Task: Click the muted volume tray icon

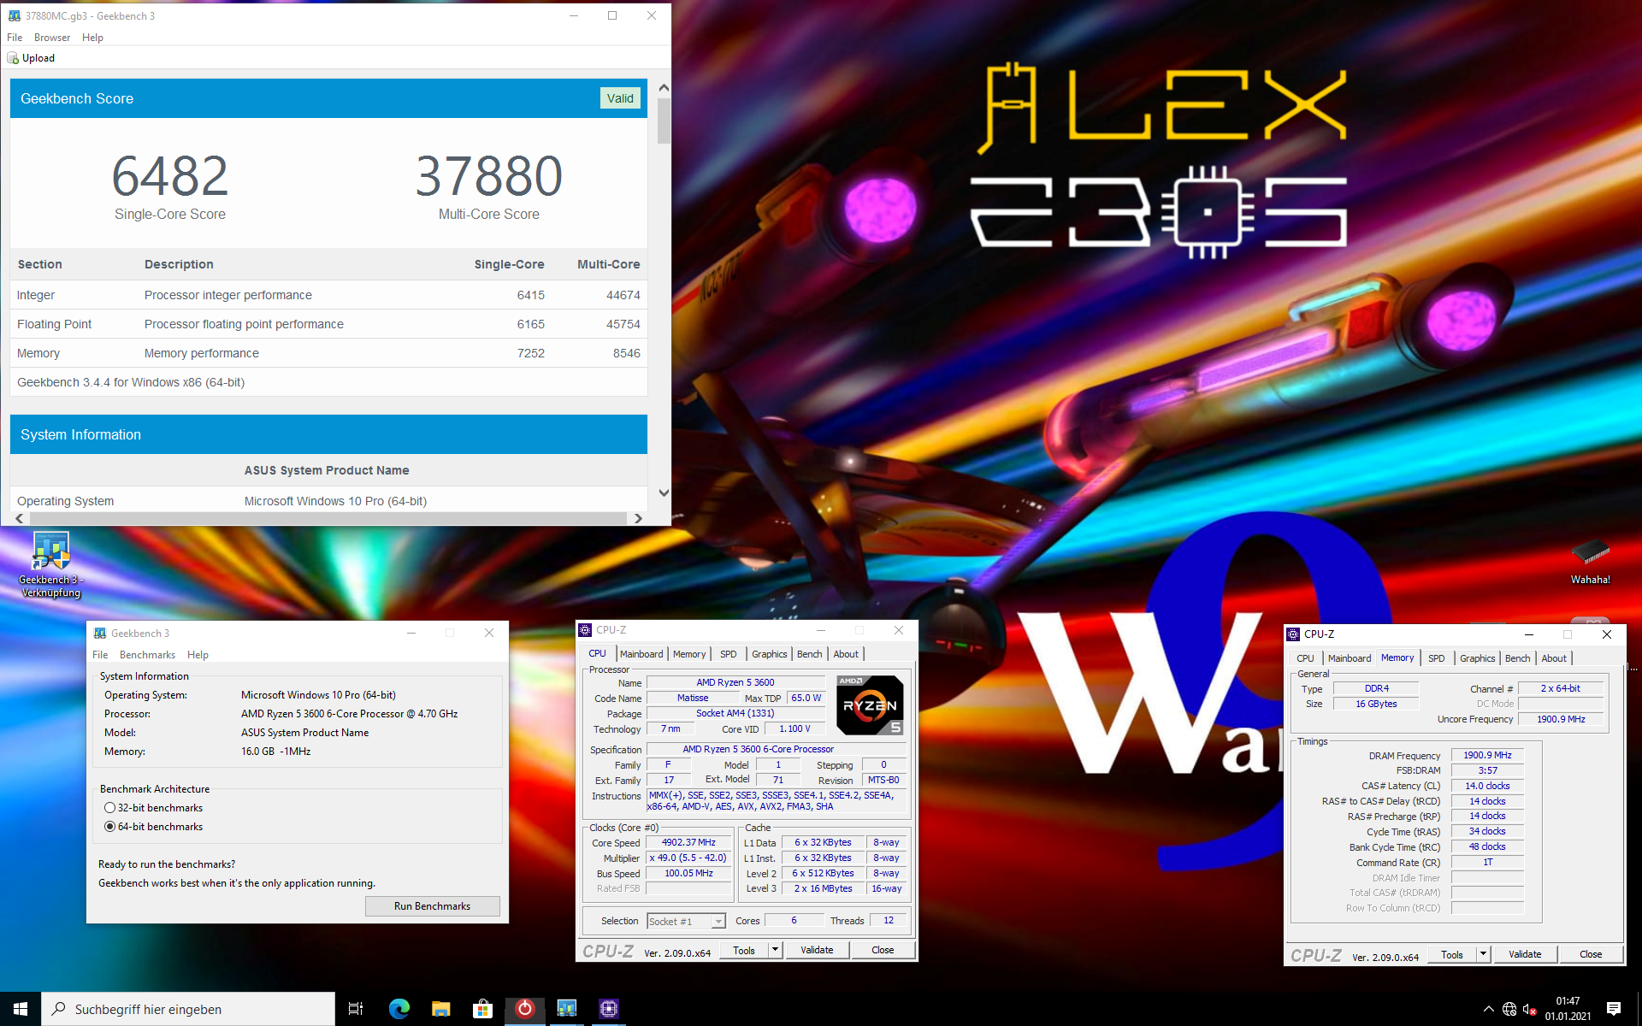Action: coord(1530,1009)
